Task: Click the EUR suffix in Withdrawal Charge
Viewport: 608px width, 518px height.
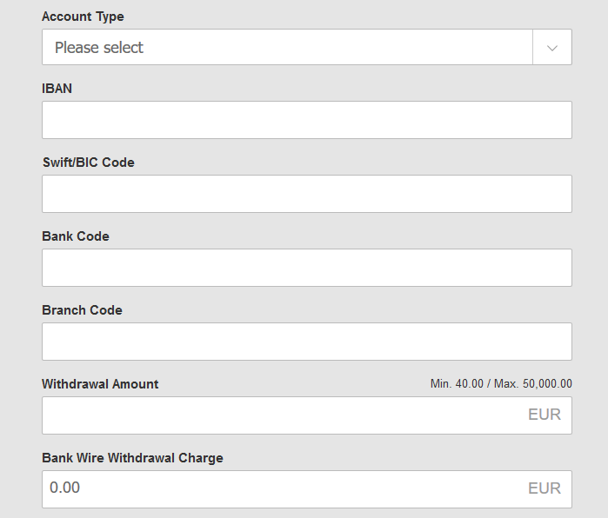Action: coord(545,489)
